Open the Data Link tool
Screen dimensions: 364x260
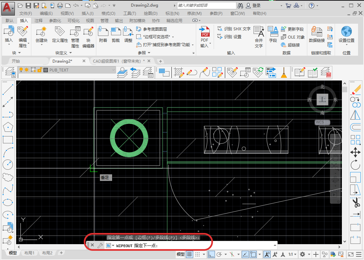pyautogui.click(x=317, y=34)
